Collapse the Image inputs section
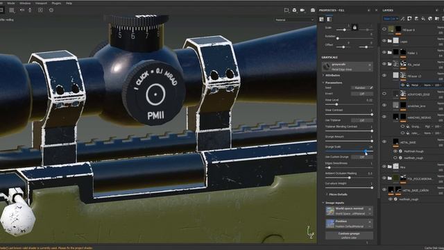 (333, 203)
